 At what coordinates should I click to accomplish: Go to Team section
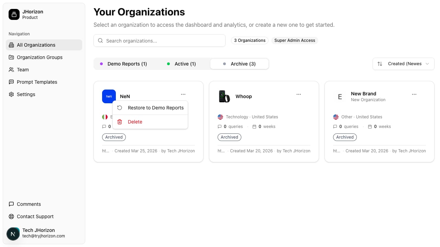44,70
